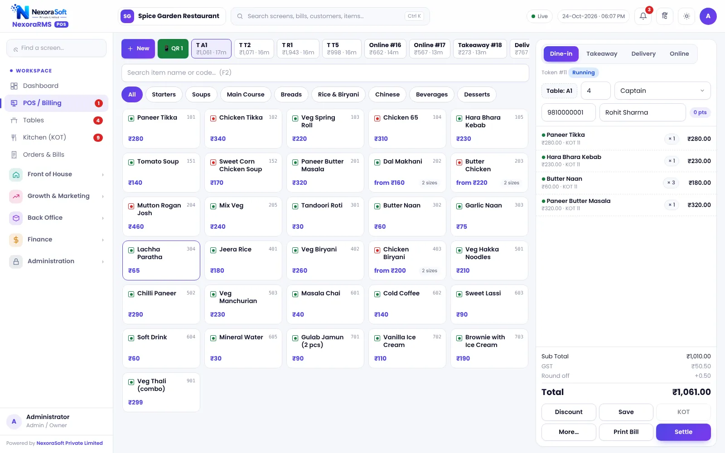
Task: Expand Back Office chevron
Action: point(103,218)
